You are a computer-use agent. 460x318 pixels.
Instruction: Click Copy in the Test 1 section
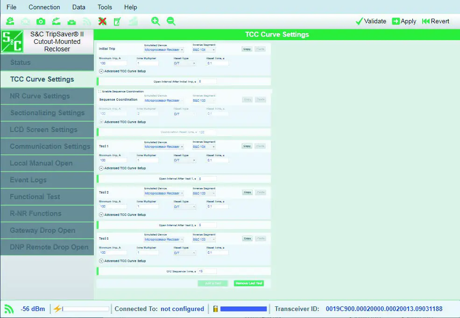(247, 146)
